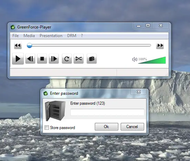Open the question mark help menu
190x161 pixels.
point(82,36)
